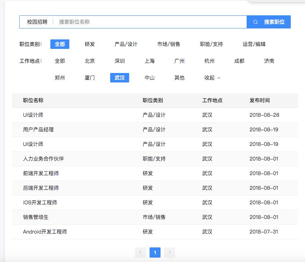Select page 1 in pagination

click(155, 252)
